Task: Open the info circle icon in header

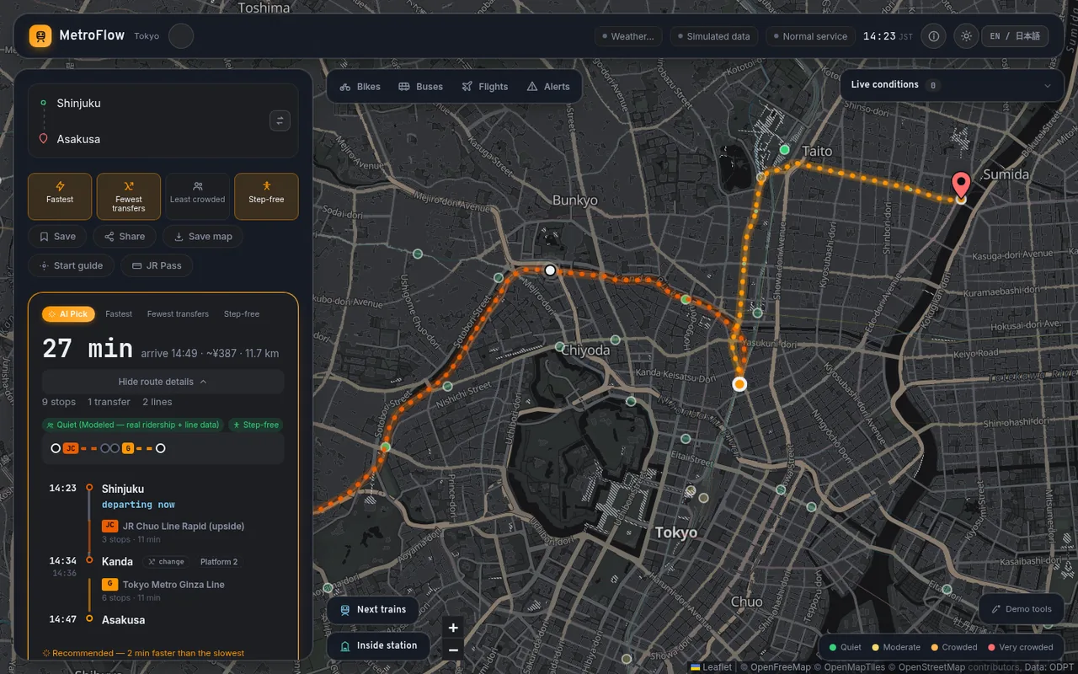Action: (933, 36)
